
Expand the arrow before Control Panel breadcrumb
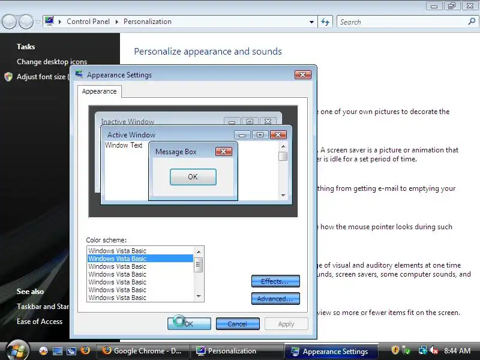tap(60, 22)
